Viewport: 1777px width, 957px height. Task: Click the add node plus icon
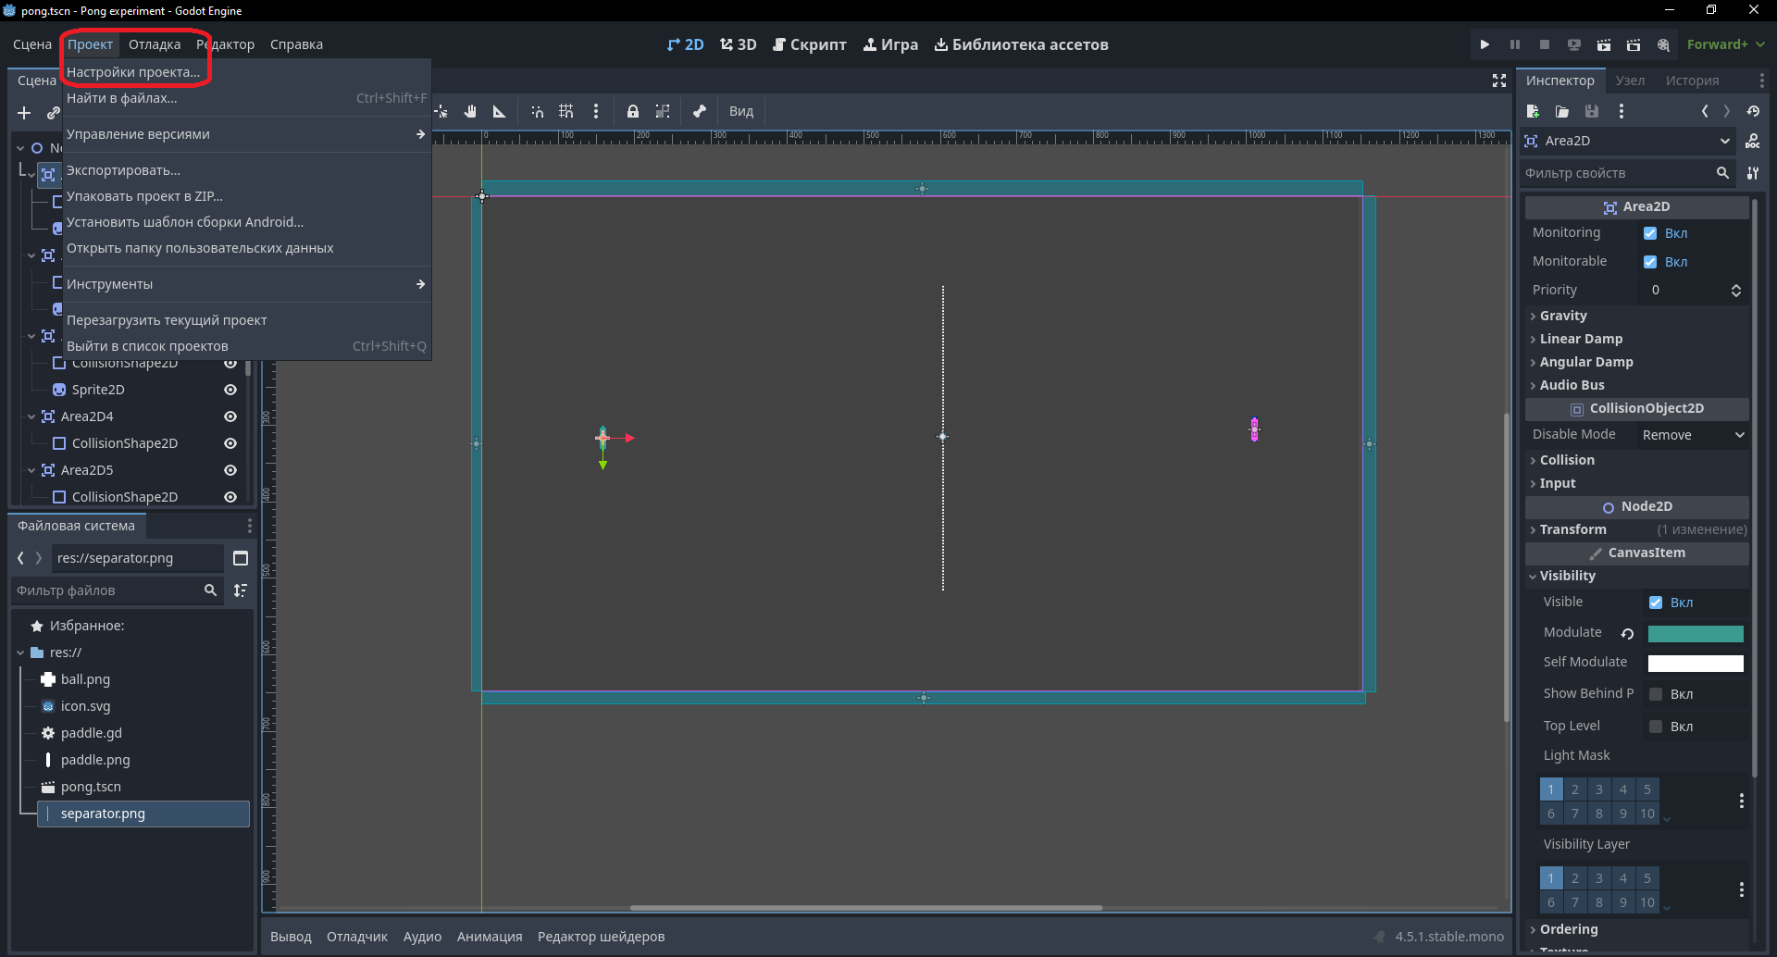click(24, 113)
